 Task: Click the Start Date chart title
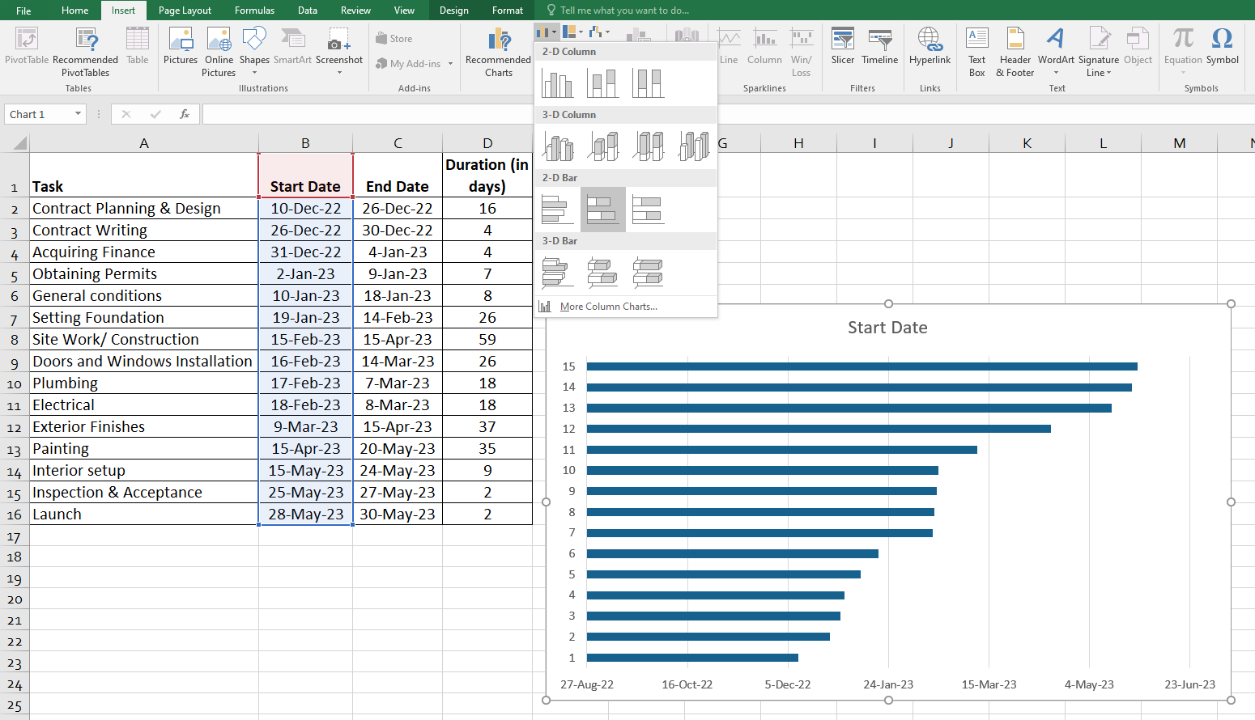pyautogui.click(x=887, y=328)
